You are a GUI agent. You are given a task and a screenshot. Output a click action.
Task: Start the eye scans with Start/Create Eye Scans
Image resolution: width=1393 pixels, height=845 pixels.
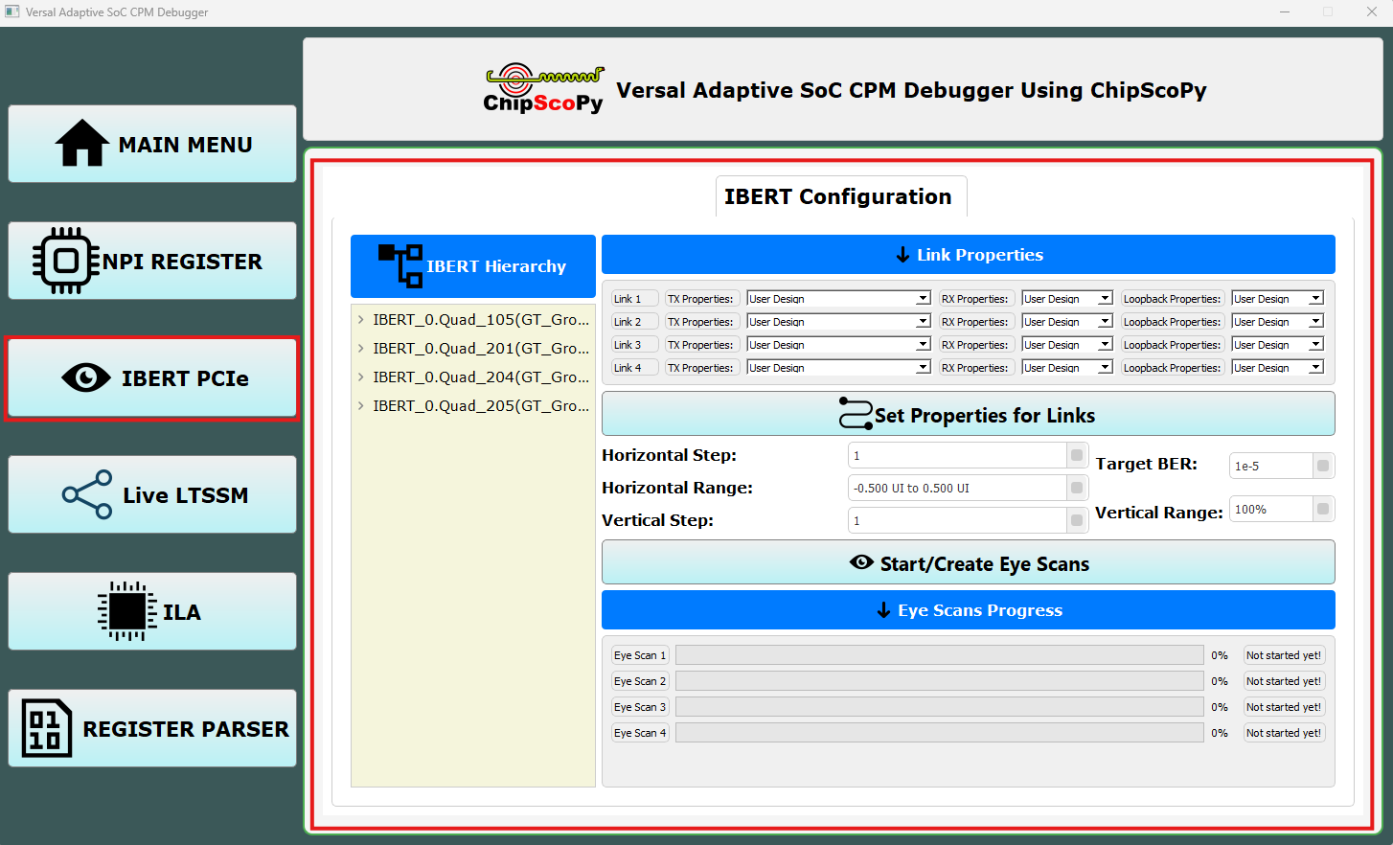pyautogui.click(x=968, y=562)
